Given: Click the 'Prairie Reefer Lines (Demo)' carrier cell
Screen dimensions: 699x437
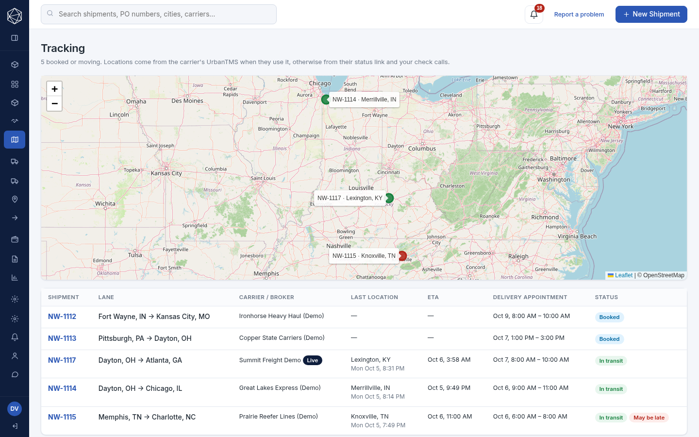Looking at the screenshot, I should [x=279, y=417].
